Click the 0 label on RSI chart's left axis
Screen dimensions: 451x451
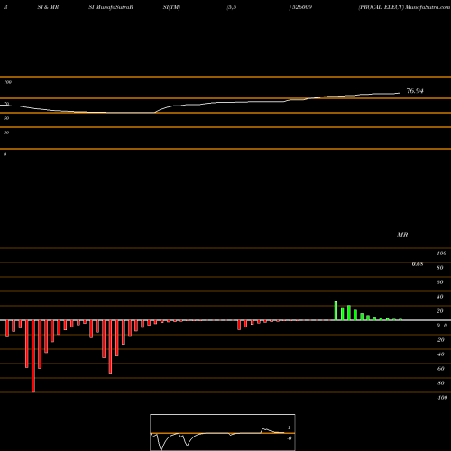pyautogui.click(x=5, y=154)
